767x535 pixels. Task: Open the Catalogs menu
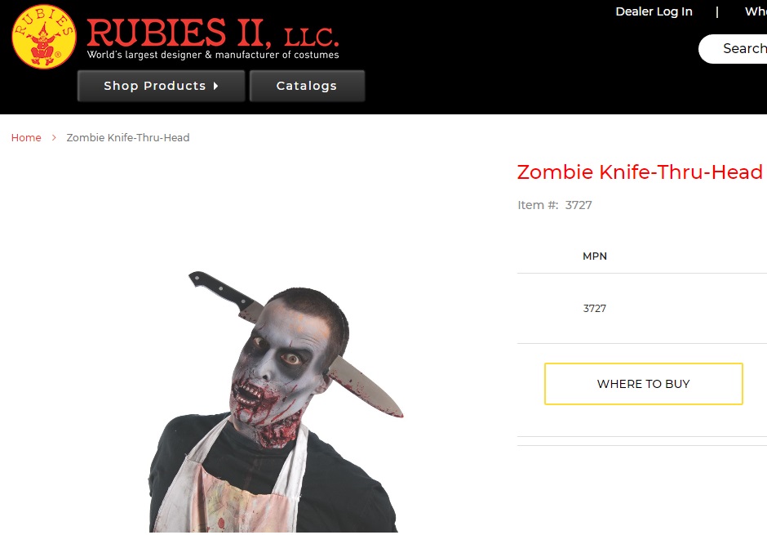307,86
